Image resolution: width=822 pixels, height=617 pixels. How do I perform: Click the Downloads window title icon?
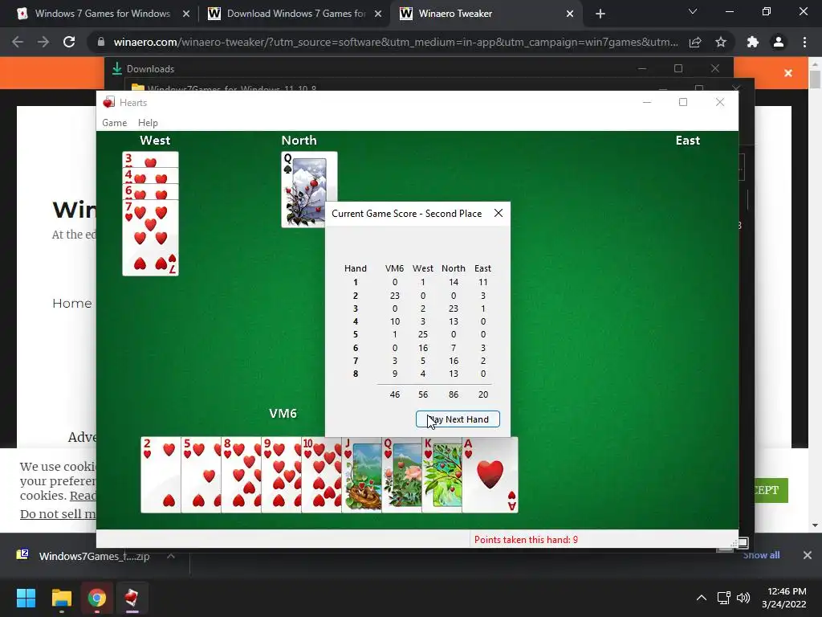coord(117,68)
